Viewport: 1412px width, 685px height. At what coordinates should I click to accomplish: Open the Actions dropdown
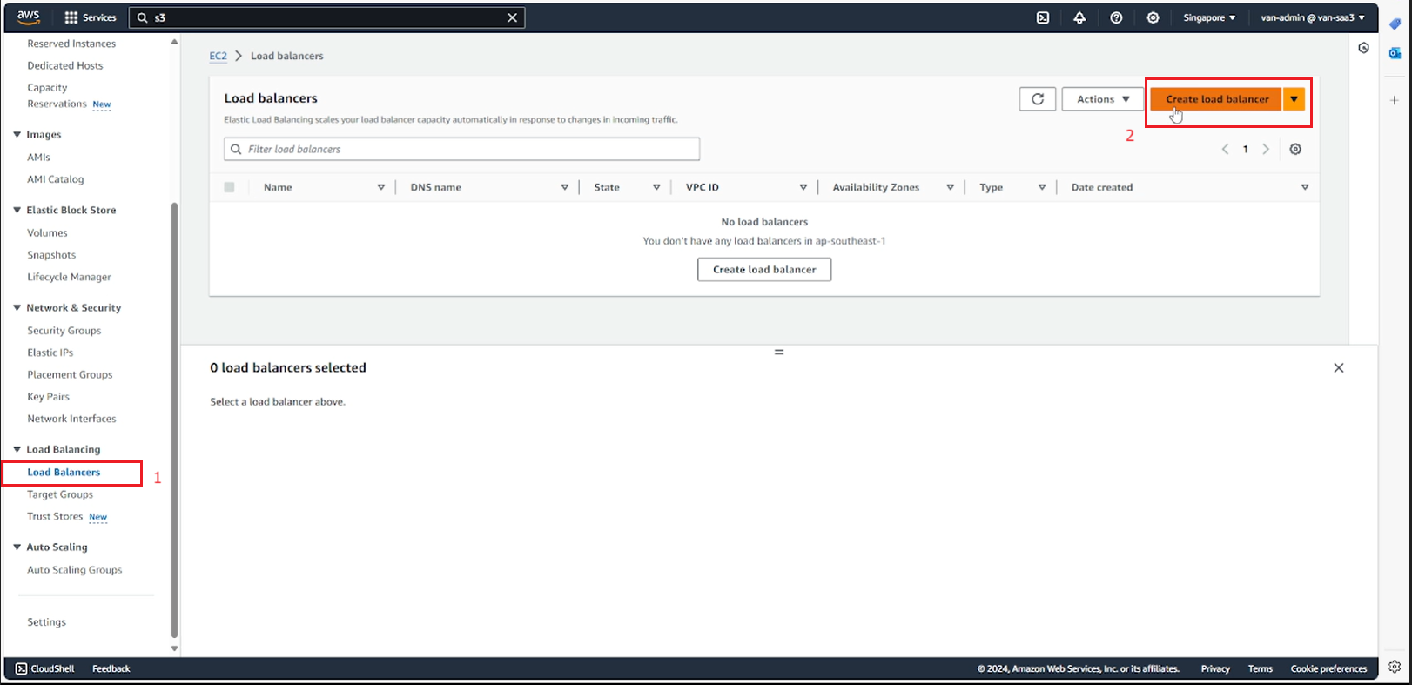[x=1103, y=99]
